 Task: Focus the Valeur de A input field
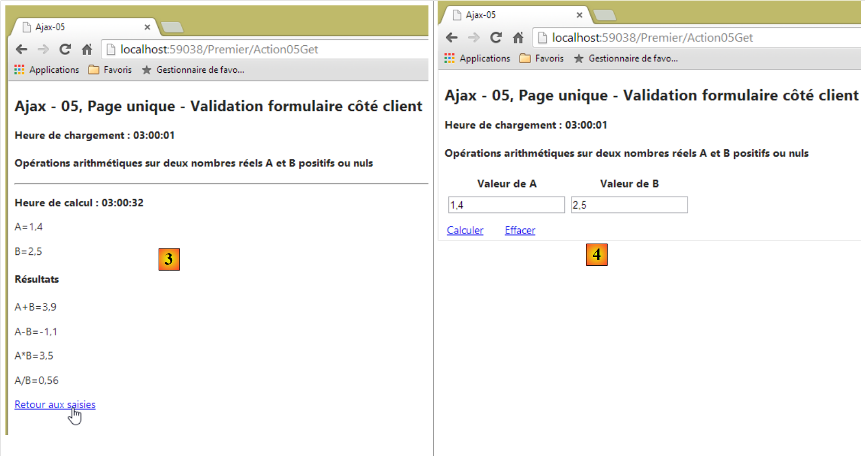tap(506, 205)
